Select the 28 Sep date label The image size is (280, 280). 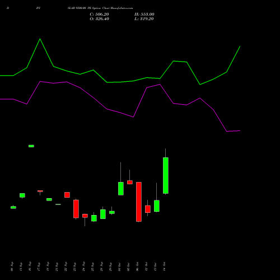pyautogui.click(x=102, y=267)
